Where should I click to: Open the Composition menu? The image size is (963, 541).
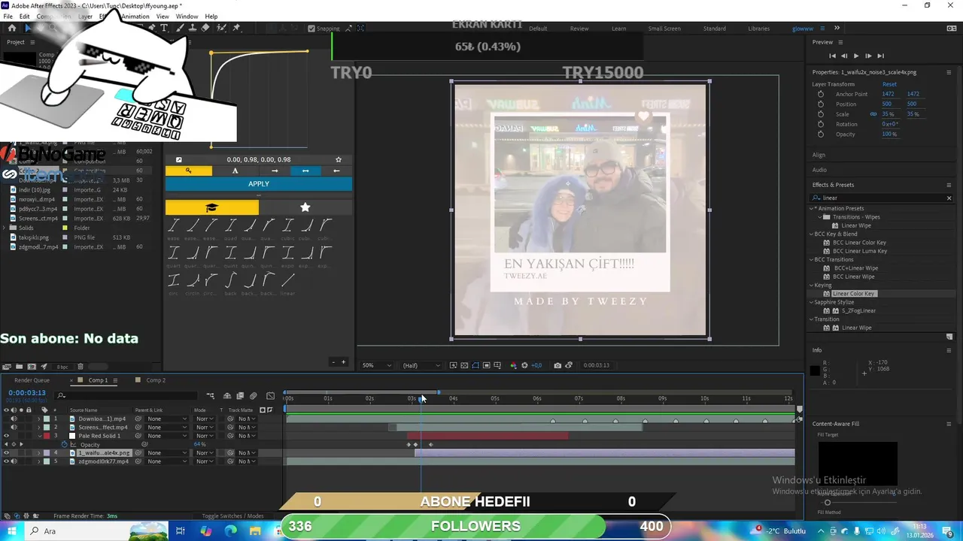coord(53,17)
